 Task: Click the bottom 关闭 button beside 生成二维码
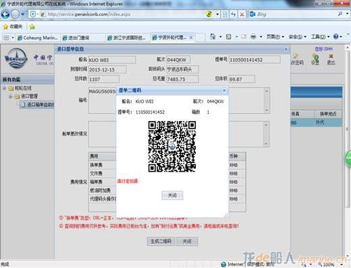tap(187, 242)
